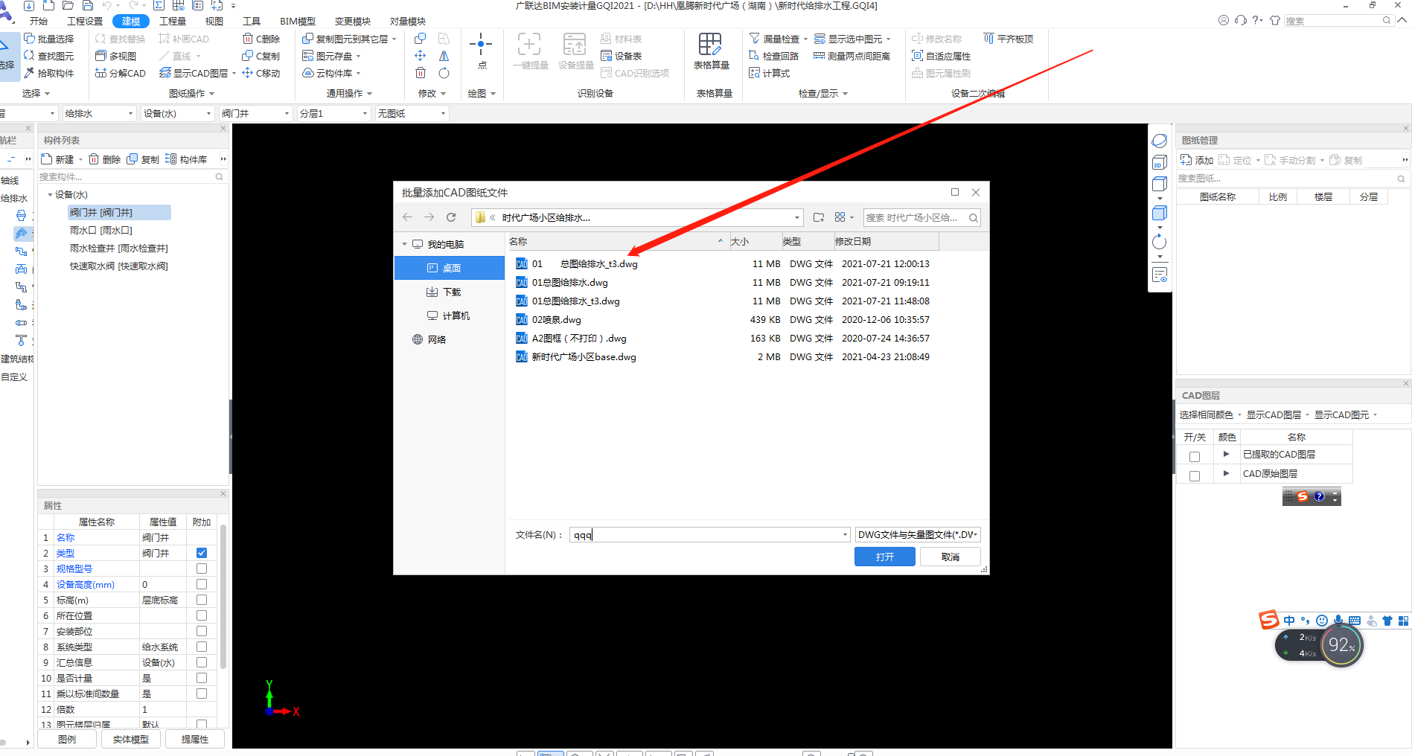Viewport: 1412px width, 756px height.
Task: Click the 提属性 button
Action: tap(195, 739)
